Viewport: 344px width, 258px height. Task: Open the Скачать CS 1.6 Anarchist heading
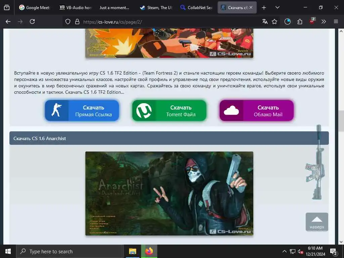point(40,138)
